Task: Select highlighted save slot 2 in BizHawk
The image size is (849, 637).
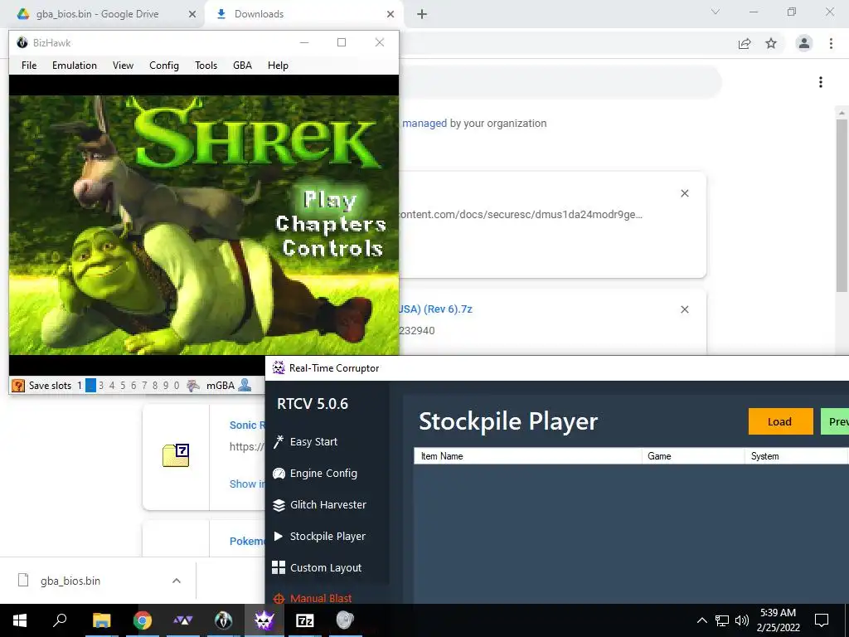Action: (90, 386)
